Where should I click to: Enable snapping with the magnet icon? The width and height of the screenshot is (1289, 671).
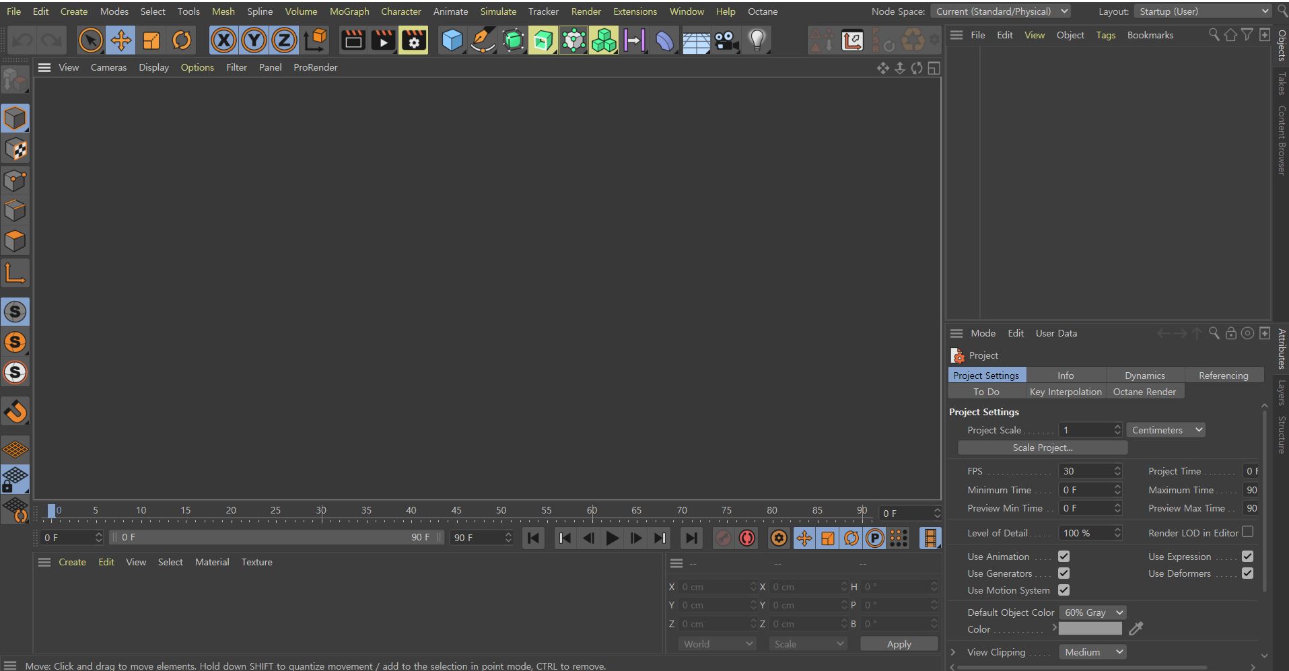pyautogui.click(x=15, y=411)
